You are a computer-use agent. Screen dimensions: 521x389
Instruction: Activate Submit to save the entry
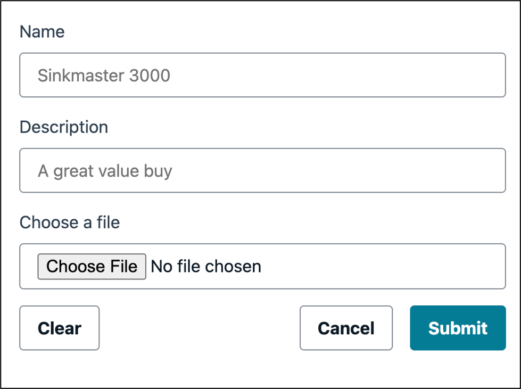tap(458, 328)
